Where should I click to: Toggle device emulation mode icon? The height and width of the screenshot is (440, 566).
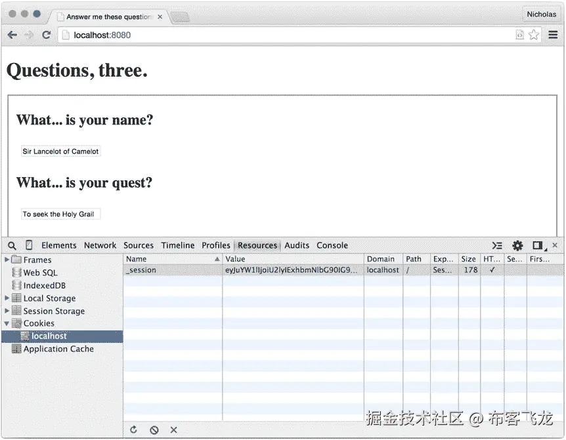(28, 245)
